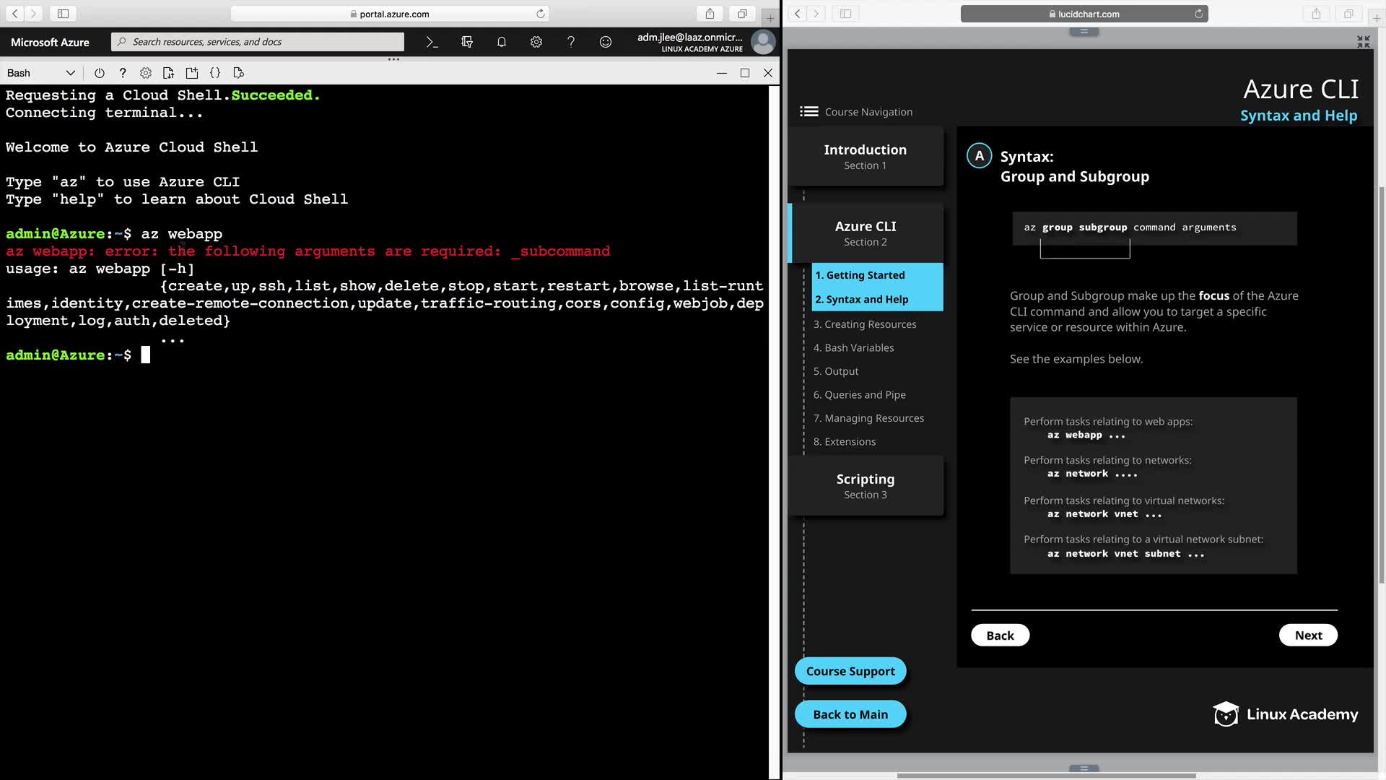Open Cloud Shell settings gear
1386x780 pixels.
[x=146, y=73]
